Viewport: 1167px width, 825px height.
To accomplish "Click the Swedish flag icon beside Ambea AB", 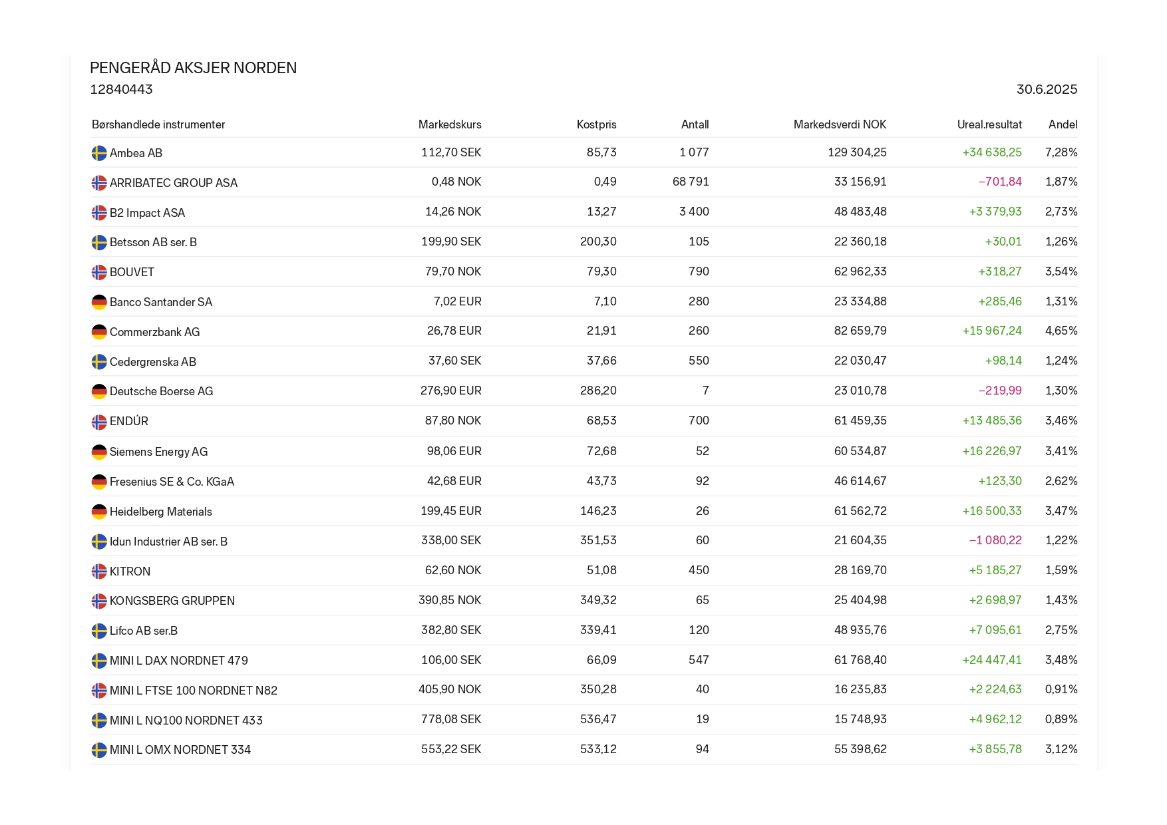I will tap(99, 153).
